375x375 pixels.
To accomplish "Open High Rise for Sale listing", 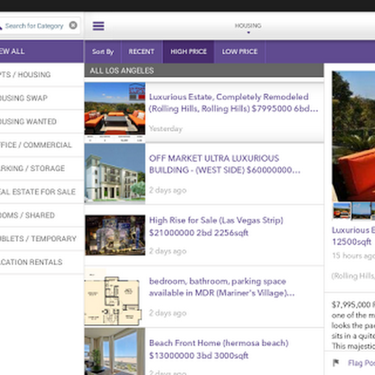I will pos(216,226).
